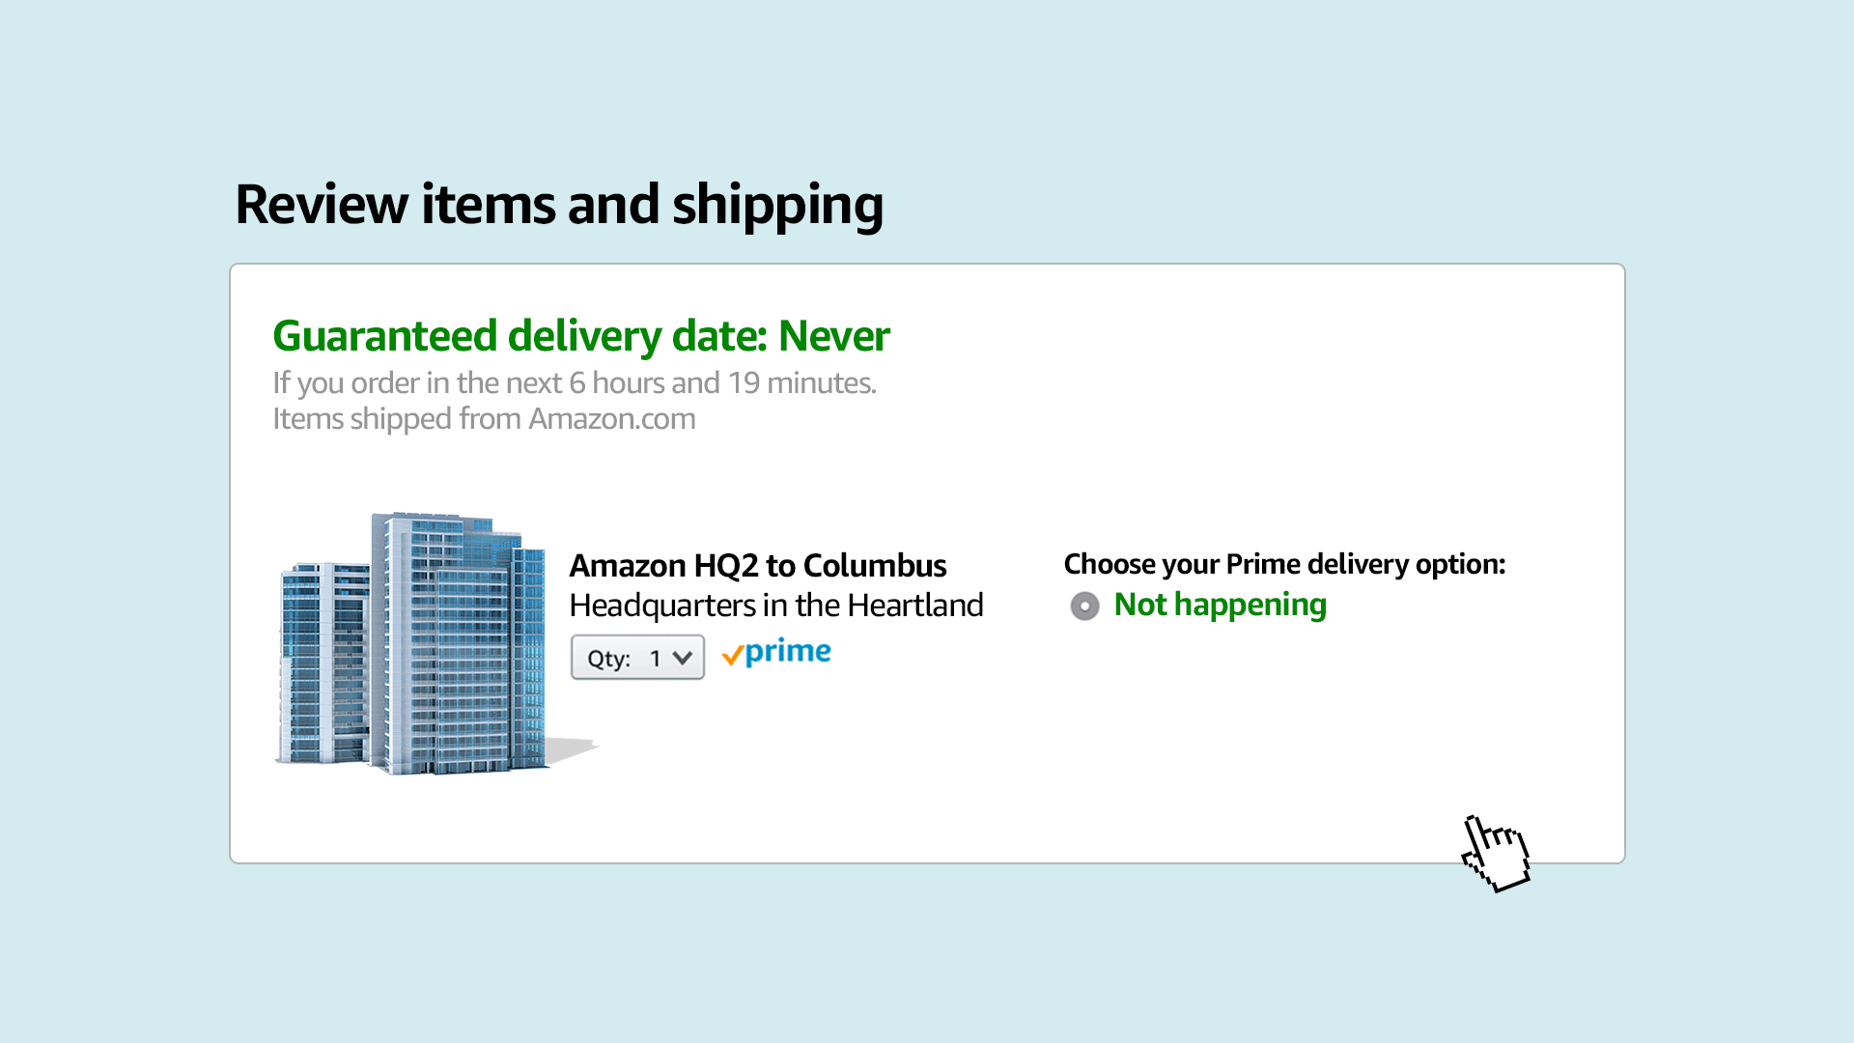
Task: Expand the Qty: 1 combo box
Action: [x=637, y=657]
